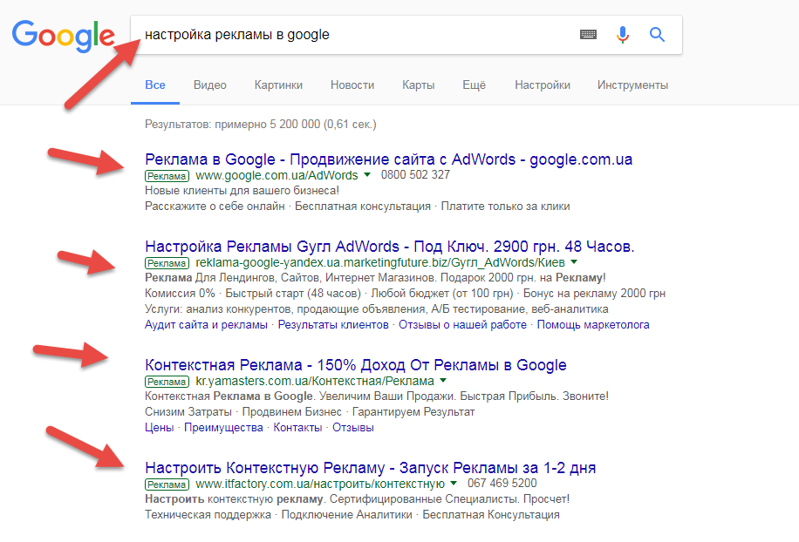
Task: Switch to the Новости tab
Action: click(352, 85)
